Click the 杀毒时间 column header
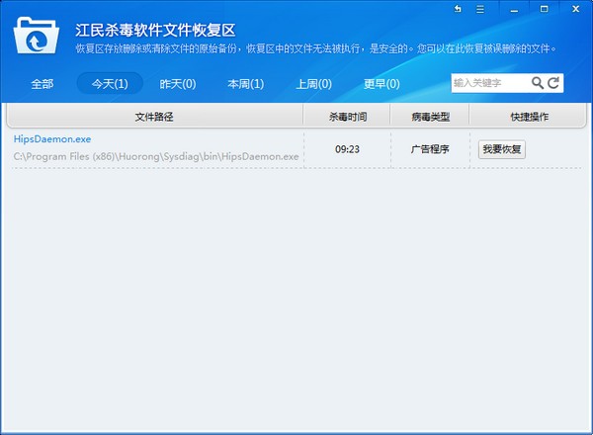Screen dimensions: 593x435 [x=348, y=117]
